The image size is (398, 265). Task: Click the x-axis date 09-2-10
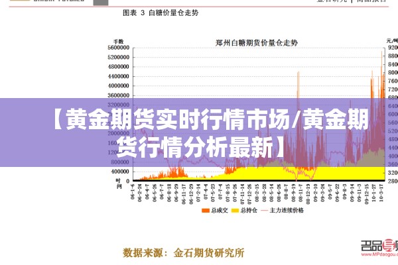point(315,193)
